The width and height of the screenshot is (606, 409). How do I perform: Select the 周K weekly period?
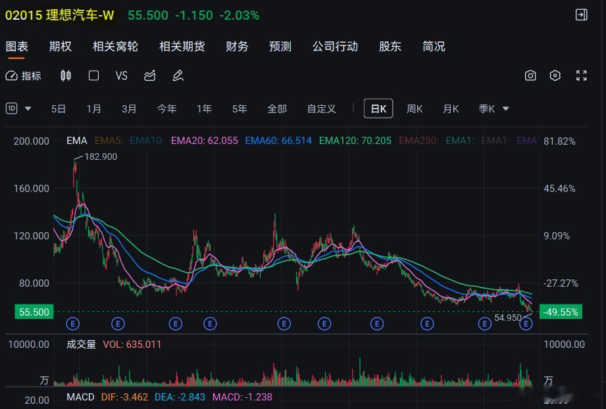click(415, 109)
